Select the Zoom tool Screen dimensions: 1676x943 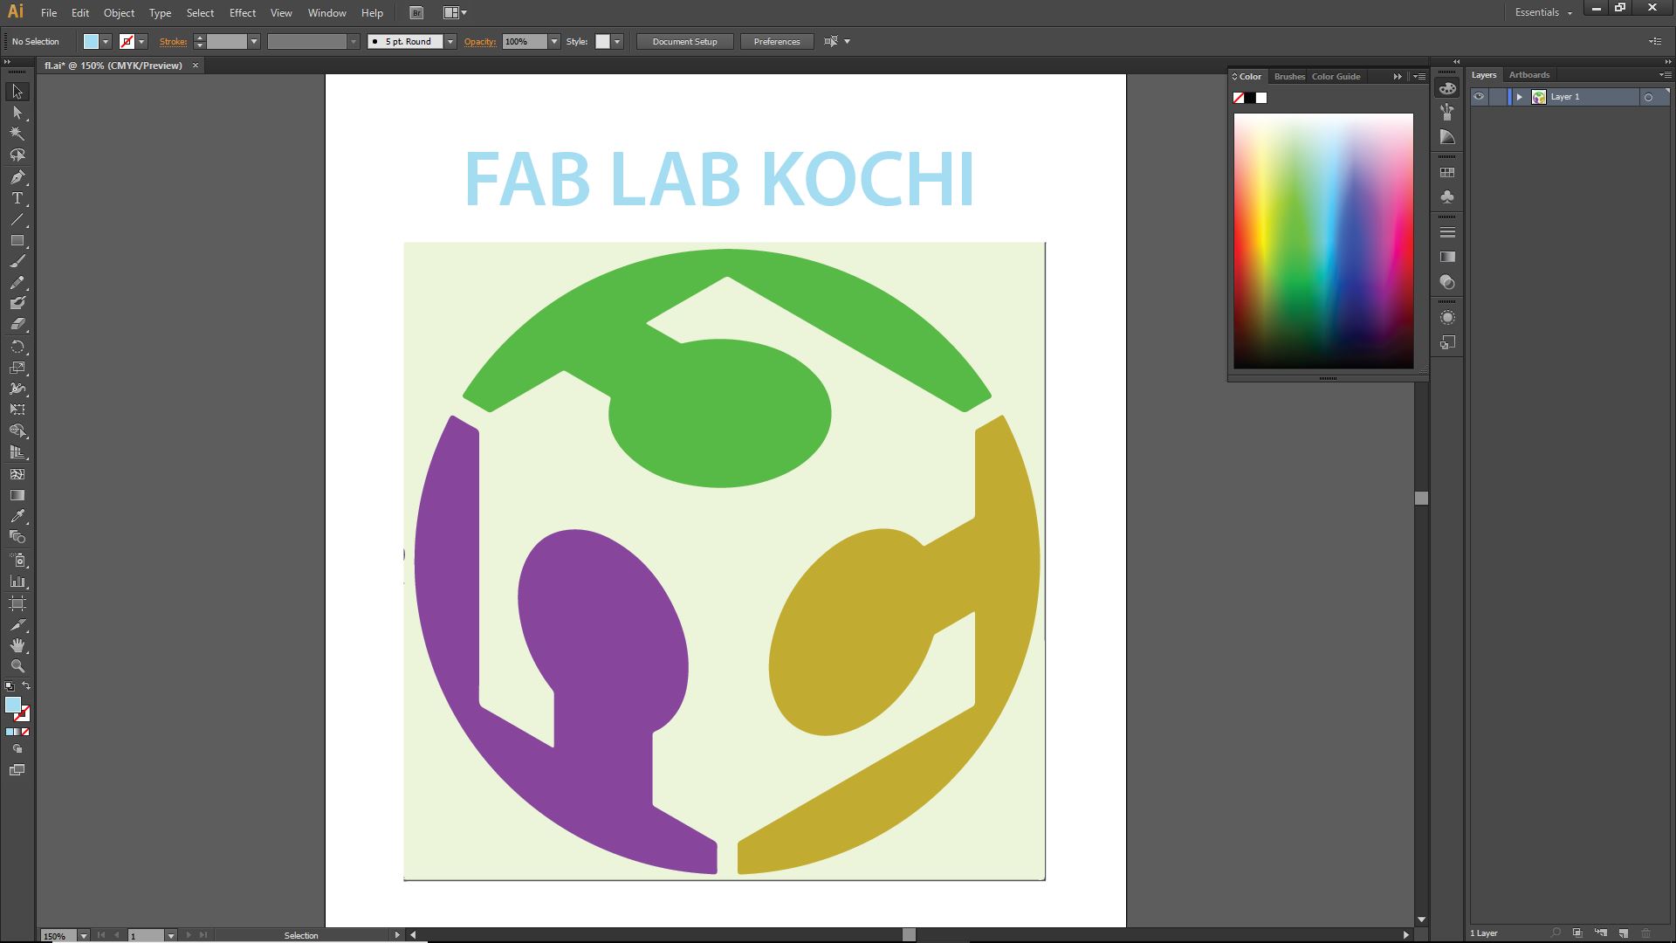[17, 666]
